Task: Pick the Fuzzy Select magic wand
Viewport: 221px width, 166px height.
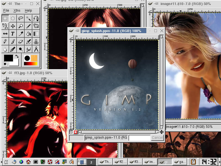Action: pos(28,19)
